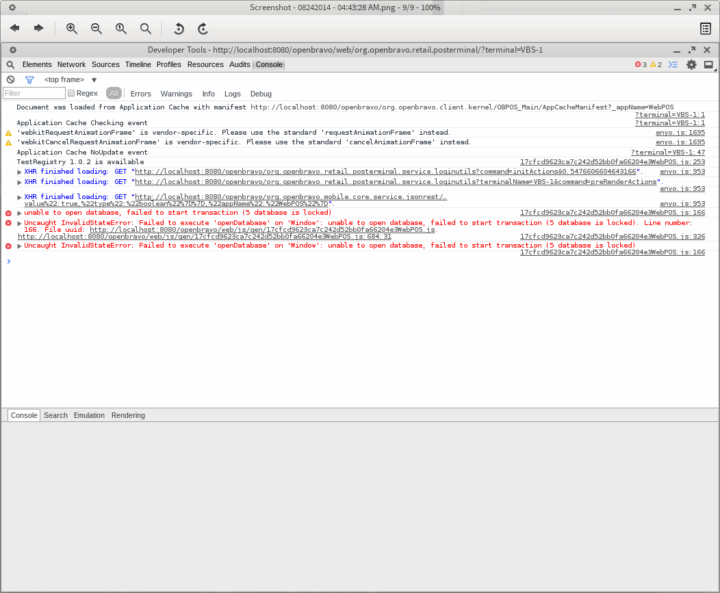Filter console to Errors only
The height and width of the screenshot is (593, 720).
point(140,94)
